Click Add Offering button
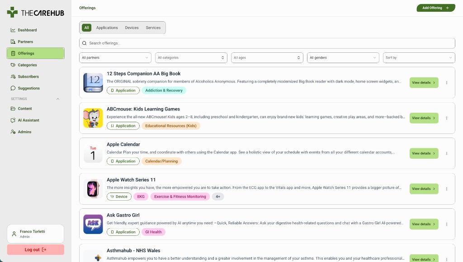The width and height of the screenshot is (463, 262). pos(435,8)
